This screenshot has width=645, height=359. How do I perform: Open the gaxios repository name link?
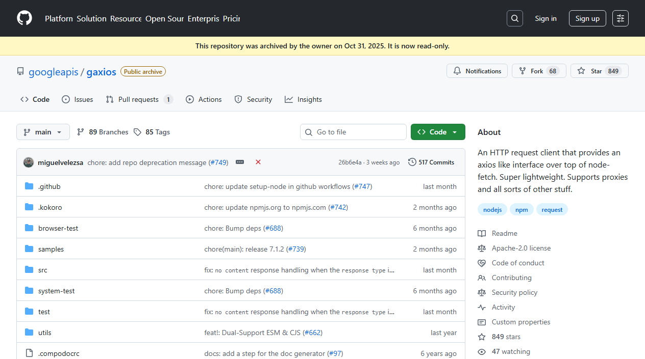102,72
